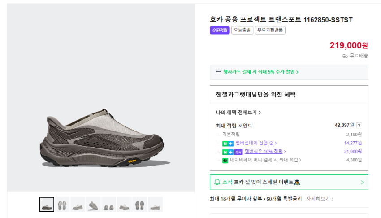The image size is (381, 218).
Task: Open 네이버페이 머니 결제 시 최대 적립 link
Action: [265, 160]
